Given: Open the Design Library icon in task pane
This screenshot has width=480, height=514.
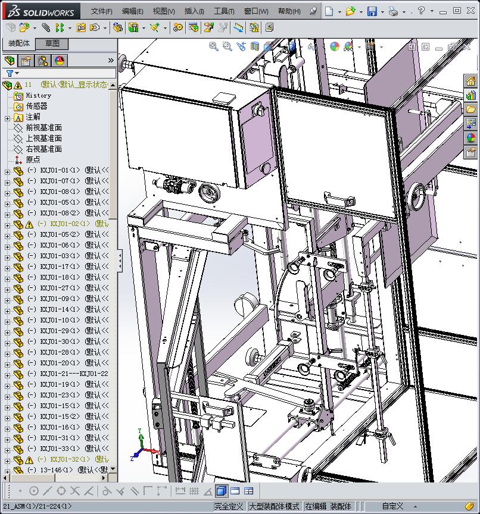Looking at the screenshot, I should point(471,95).
